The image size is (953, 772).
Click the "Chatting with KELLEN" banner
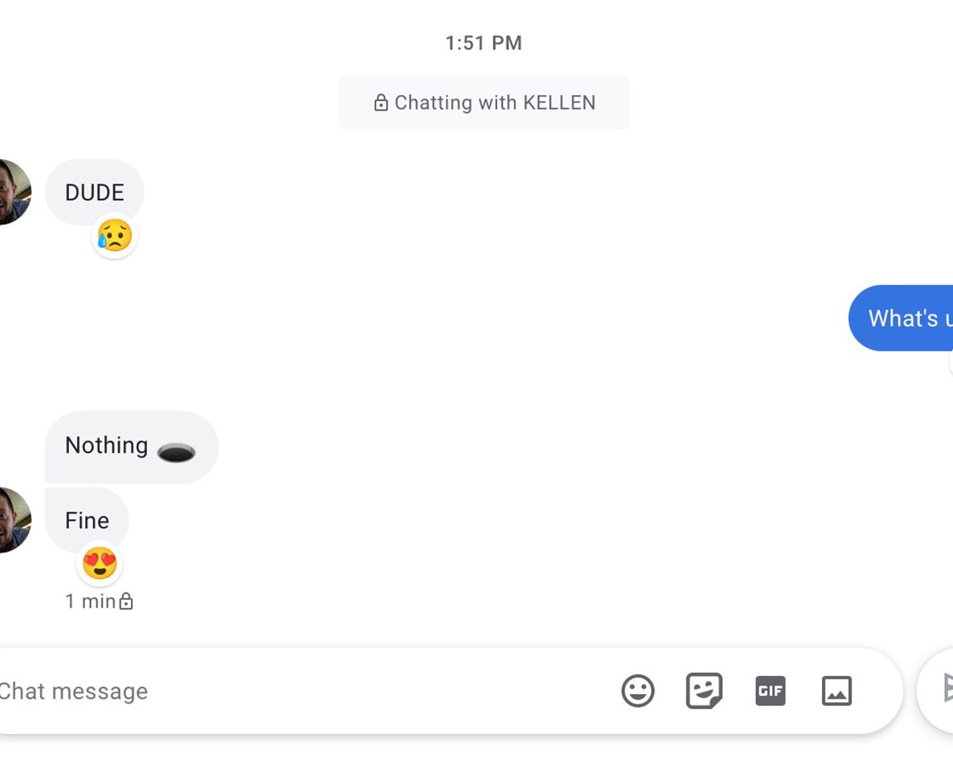point(484,103)
